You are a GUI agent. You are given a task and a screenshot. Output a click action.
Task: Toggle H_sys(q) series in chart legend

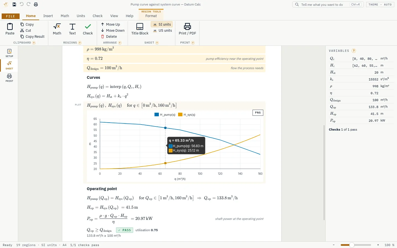187,115
